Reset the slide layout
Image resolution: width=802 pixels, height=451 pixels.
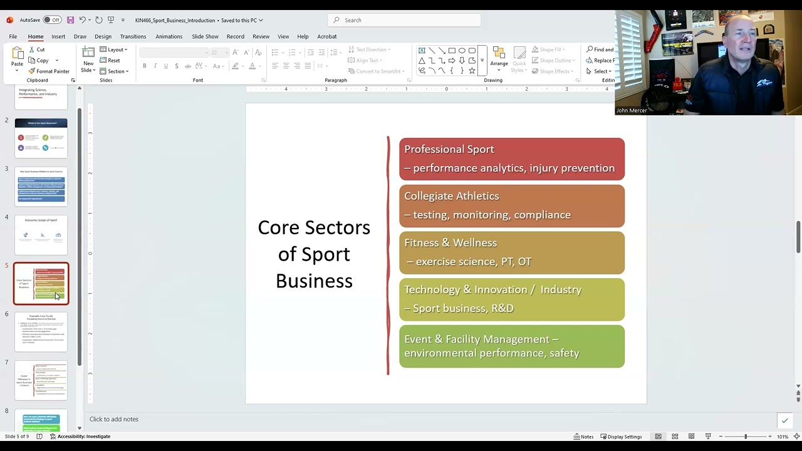pos(110,61)
